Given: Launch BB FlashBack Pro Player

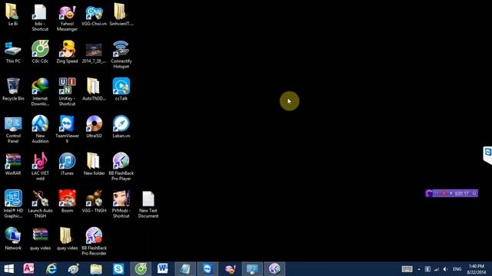Looking at the screenshot, I should click(x=121, y=166).
